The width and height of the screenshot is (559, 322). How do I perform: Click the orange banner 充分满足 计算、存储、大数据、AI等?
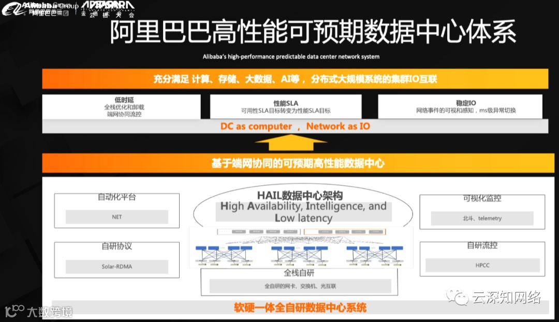[x=295, y=79]
